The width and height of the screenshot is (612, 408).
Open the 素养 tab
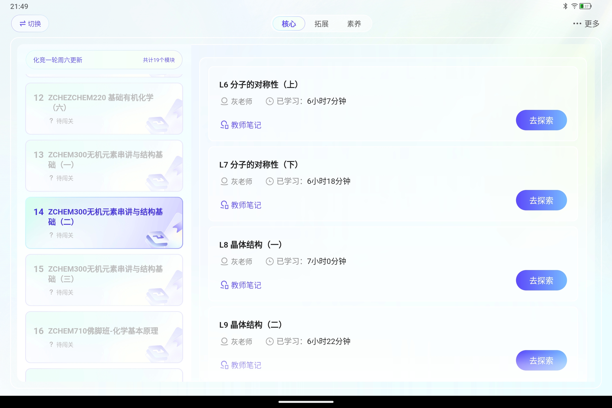click(x=354, y=24)
